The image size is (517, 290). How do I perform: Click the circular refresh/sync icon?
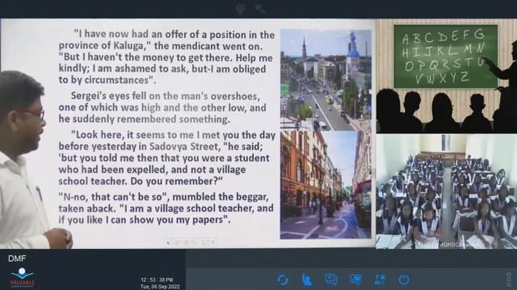click(283, 280)
